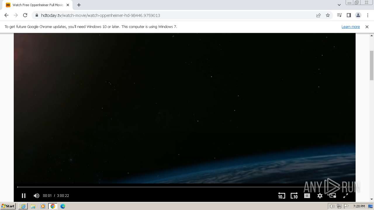Screen dimensions: 374x210
Task: Open Windows Explorer from the taskbar
Action: 33,206
